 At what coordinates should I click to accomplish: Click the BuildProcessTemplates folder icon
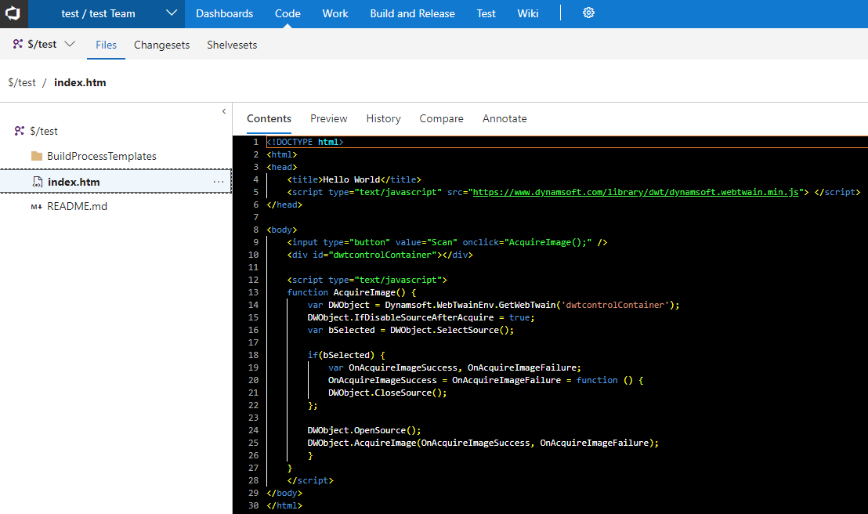pyautogui.click(x=37, y=156)
